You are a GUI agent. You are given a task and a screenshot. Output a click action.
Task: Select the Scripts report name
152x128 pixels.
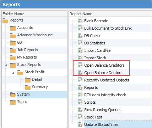[x=90, y=102]
